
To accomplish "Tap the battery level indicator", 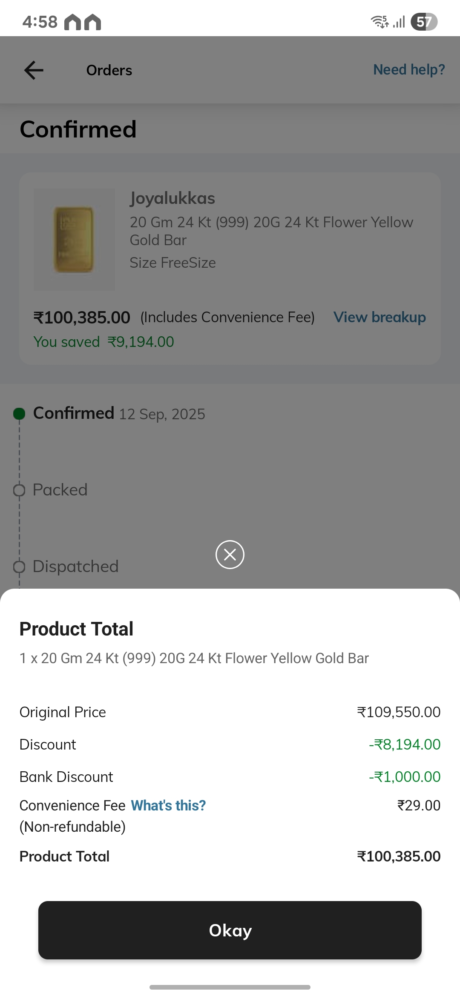I will tap(424, 22).
